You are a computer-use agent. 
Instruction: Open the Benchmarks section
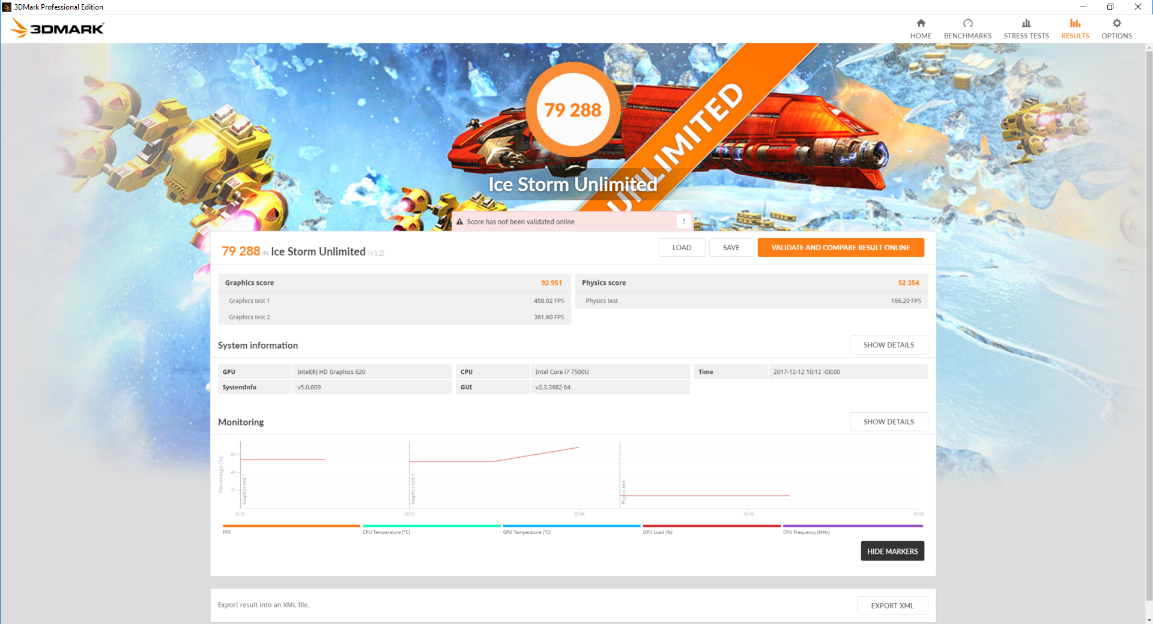(967, 29)
